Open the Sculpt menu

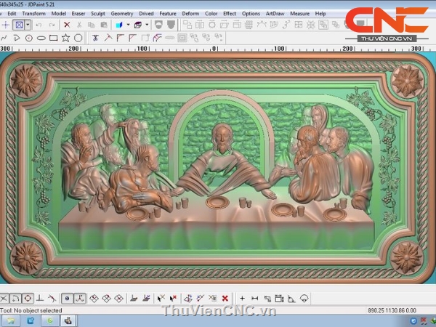point(98,13)
